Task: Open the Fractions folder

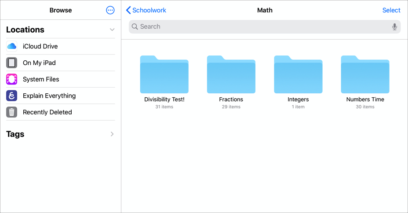Action: (231, 74)
